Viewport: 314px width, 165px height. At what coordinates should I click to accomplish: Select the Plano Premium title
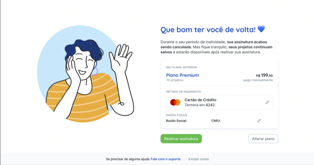click(x=182, y=75)
